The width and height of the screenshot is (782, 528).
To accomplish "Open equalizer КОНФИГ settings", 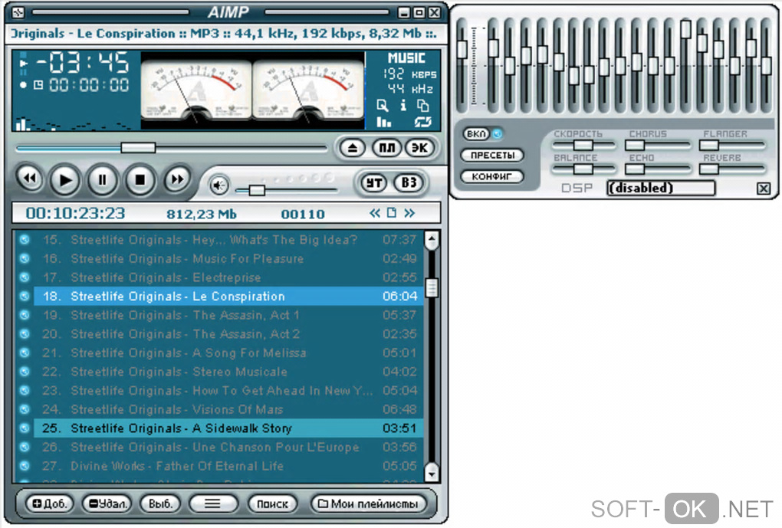I will pyautogui.click(x=492, y=176).
